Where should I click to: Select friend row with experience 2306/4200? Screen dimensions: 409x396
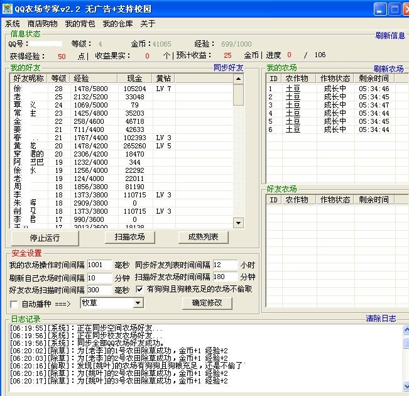[121, 154]
